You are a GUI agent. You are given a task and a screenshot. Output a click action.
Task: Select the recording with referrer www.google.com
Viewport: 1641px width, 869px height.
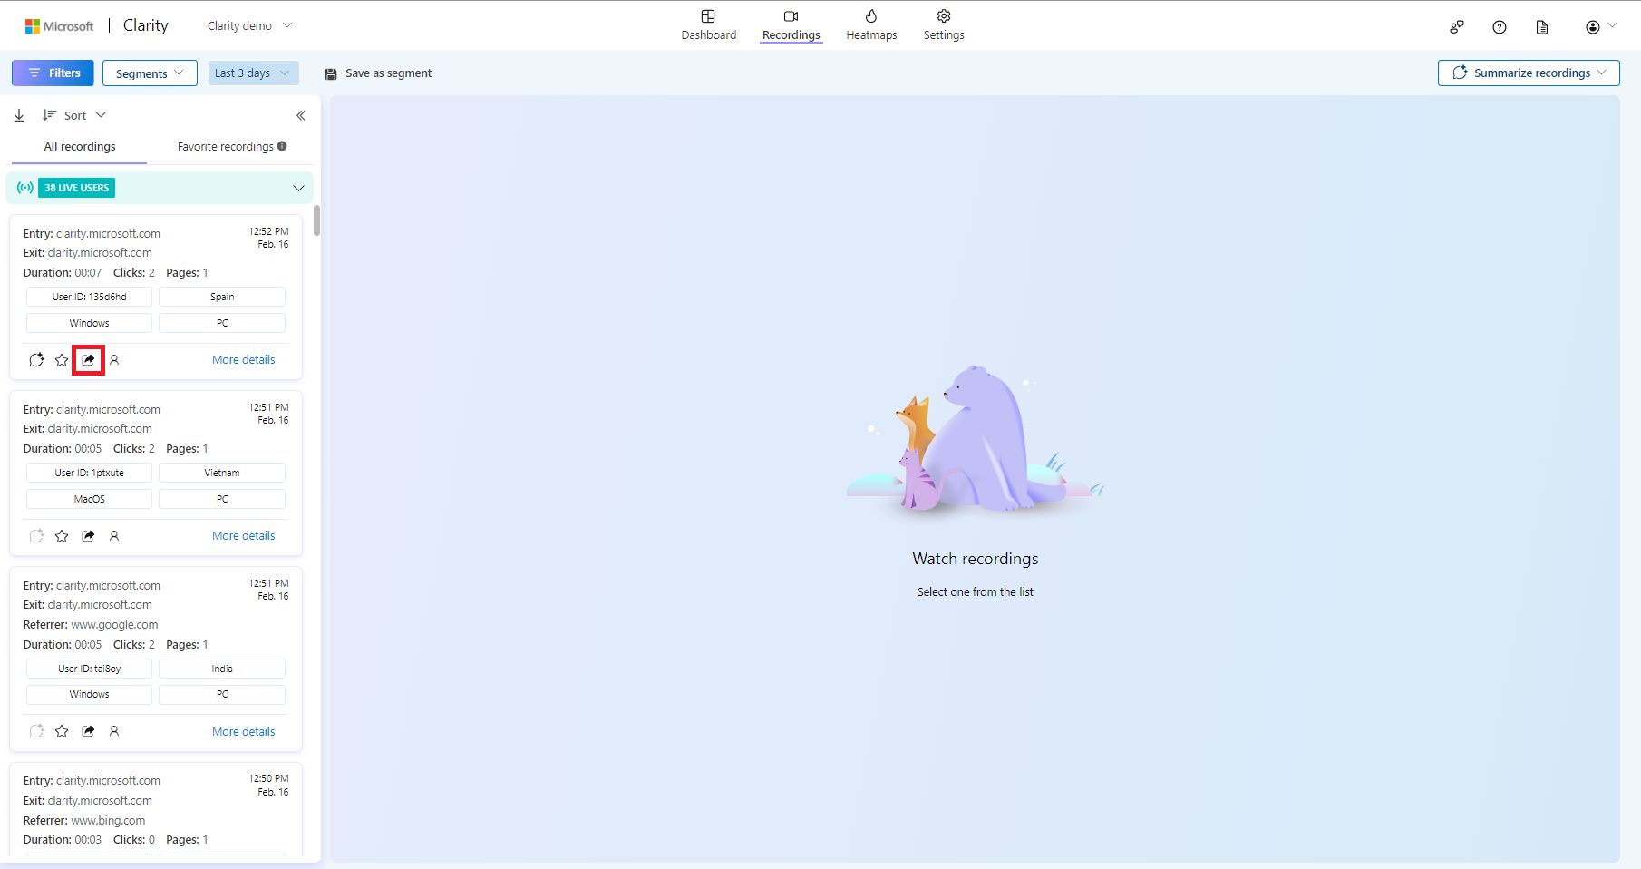click(156, 659)
